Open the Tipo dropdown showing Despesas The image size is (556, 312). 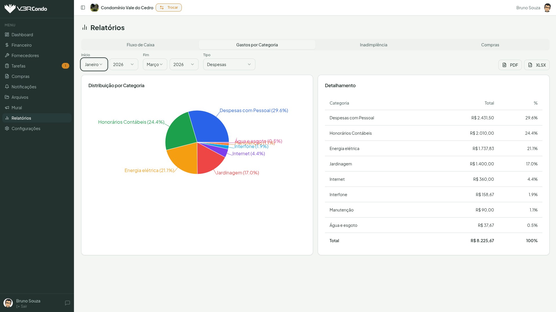[x=229, y=64]
